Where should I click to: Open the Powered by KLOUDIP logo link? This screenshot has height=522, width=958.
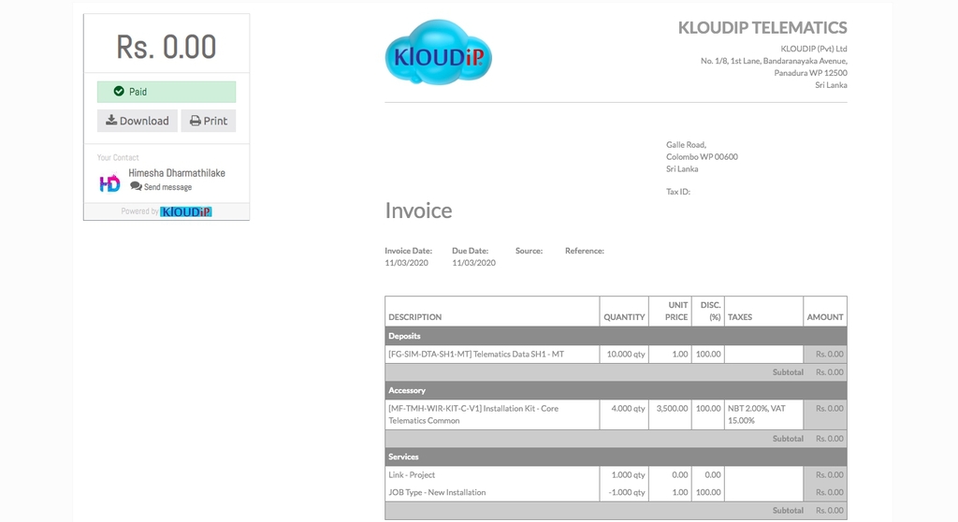(186, 211)
